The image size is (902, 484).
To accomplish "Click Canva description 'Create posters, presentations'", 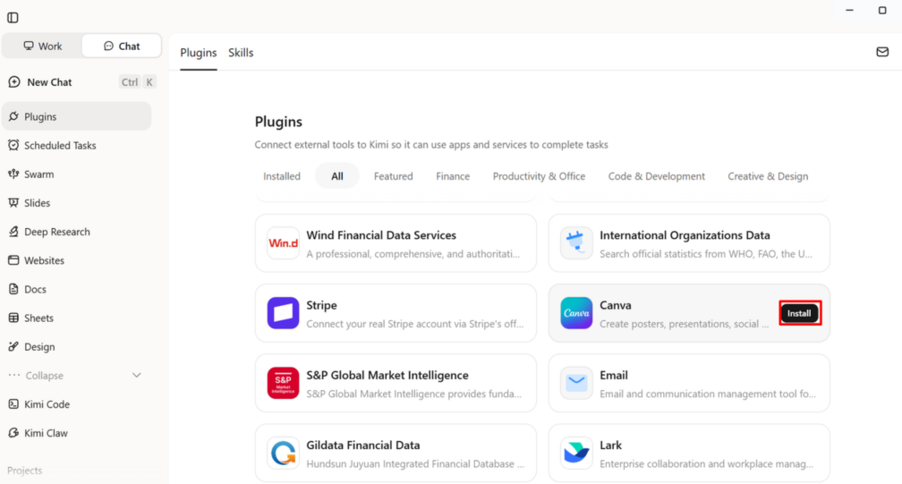I will pyautogui.click(x=684, y=324).
